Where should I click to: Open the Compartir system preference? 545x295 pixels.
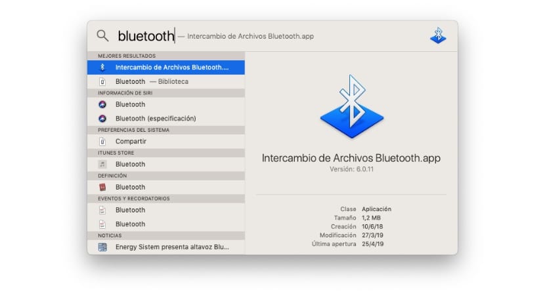(x=131, y=141)
